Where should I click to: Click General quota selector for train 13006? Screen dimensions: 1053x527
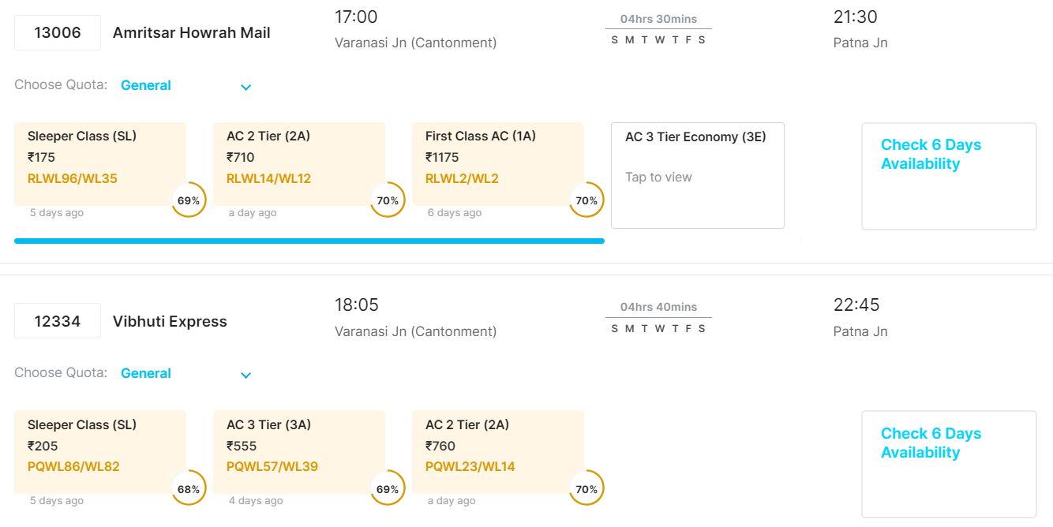point(146,85)
